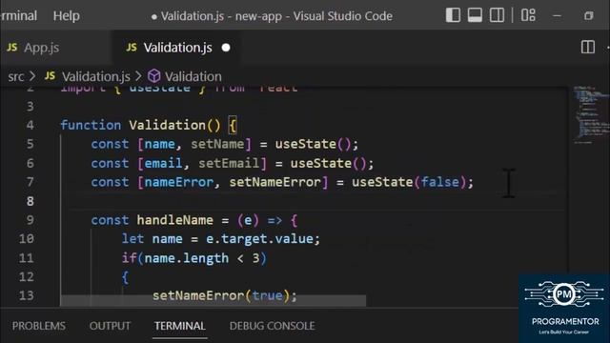The height and width of the screenshot is (343, 610).
Task: Click the handleName identifier on line 9
Action: click(174, 220)
